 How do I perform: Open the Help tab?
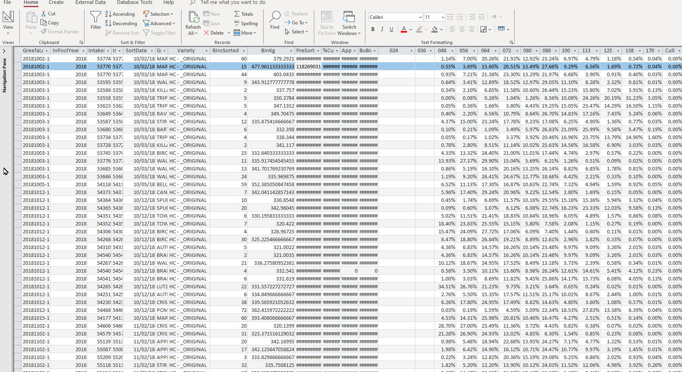[169, 2]
